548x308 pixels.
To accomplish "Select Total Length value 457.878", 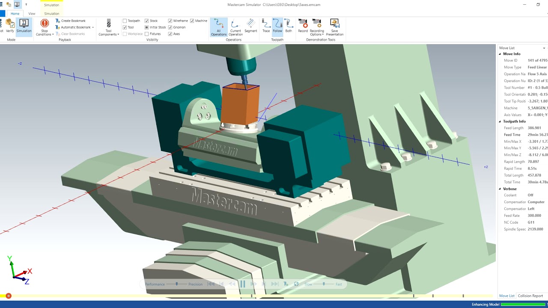I will (x=534, y=175).
